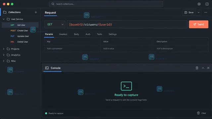Click the Search collections field
This screenshot has width=212, height=119.
coord(106,4)
